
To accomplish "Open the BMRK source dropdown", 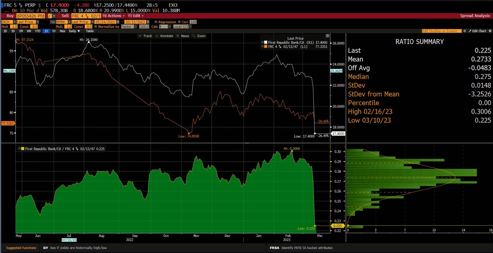I will pyautogui.click(x=69, y=22).
